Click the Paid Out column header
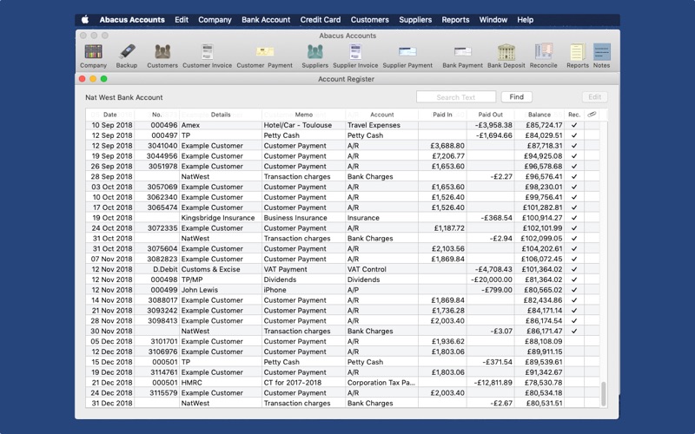 [x=491, y=115]
